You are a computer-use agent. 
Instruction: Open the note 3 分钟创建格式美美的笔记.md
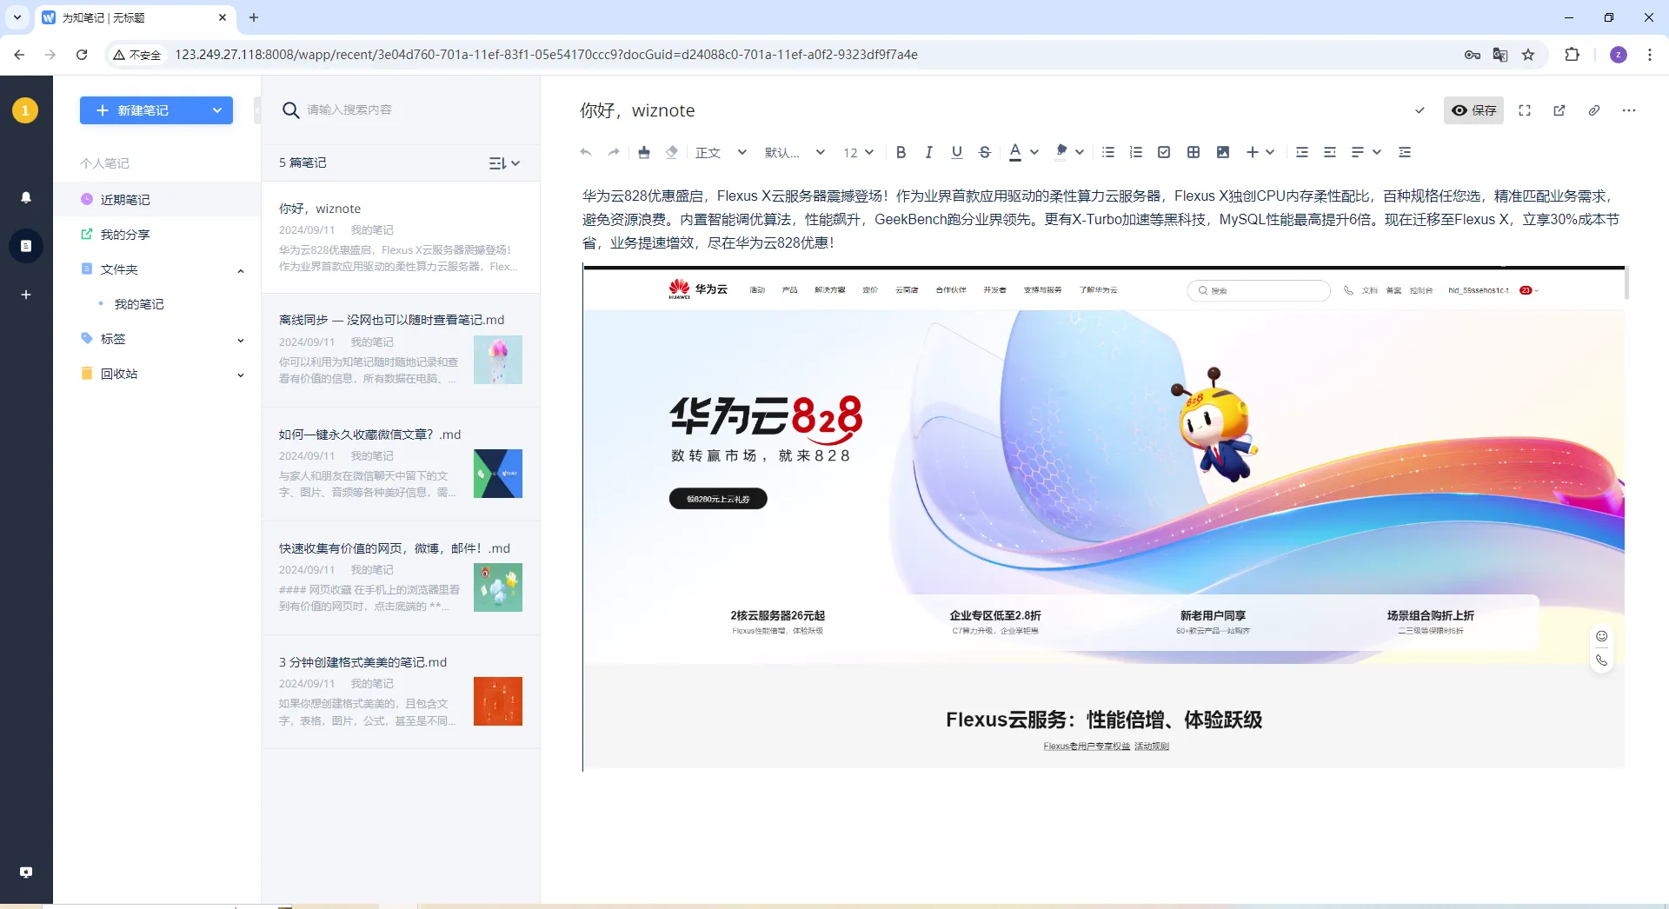tap(401, 692)
